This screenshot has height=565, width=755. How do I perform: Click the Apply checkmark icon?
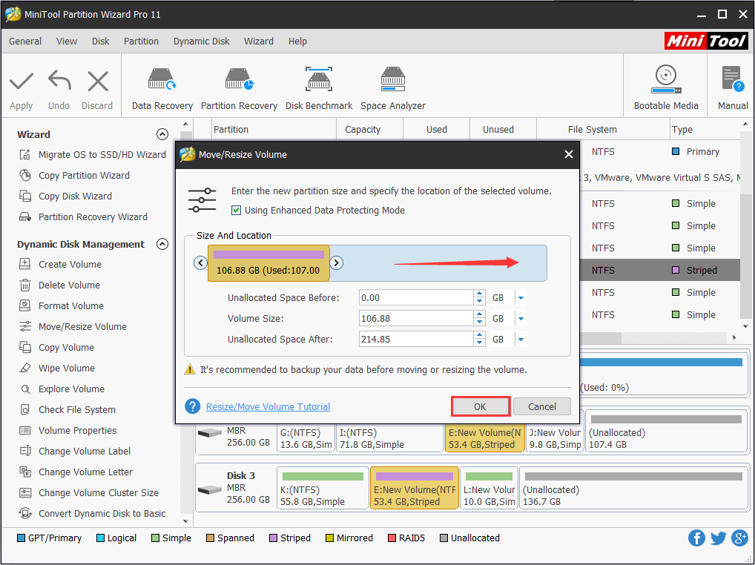point(22,81)
